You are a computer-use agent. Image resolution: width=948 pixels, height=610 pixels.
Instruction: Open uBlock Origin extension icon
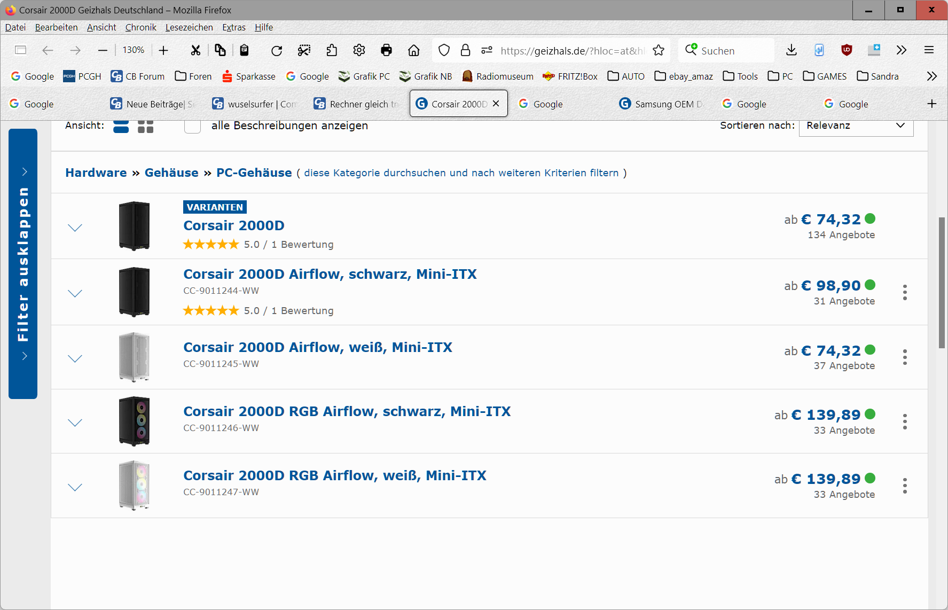coord(847,50)
